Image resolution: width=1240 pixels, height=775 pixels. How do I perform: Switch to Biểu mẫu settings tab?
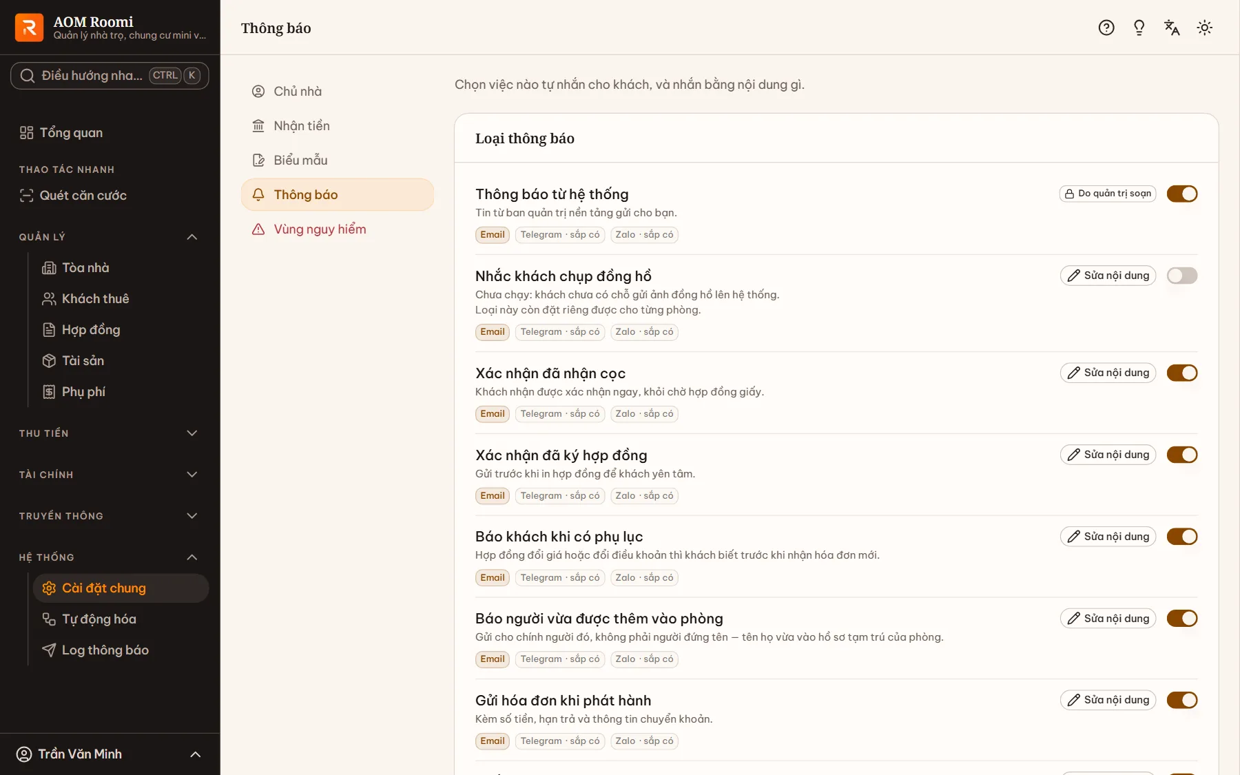click(338, 161)
